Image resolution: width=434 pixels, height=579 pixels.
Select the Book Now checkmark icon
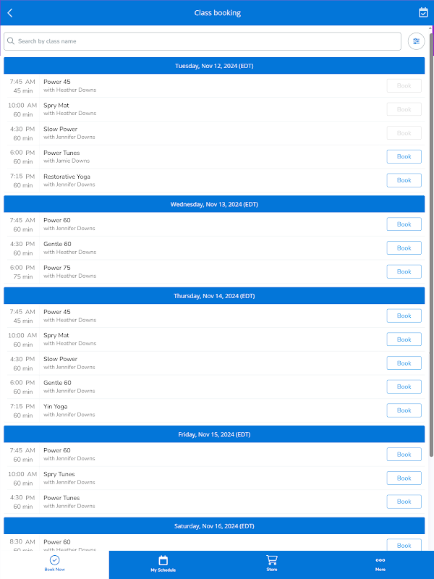click(x=55, y=560)
